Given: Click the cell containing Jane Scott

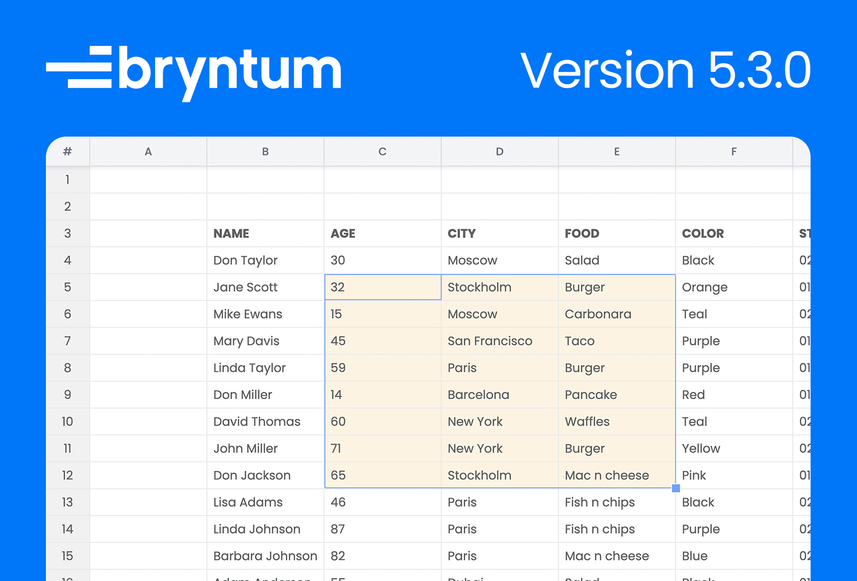Looking at the screenshot, I should coord(265,287).
